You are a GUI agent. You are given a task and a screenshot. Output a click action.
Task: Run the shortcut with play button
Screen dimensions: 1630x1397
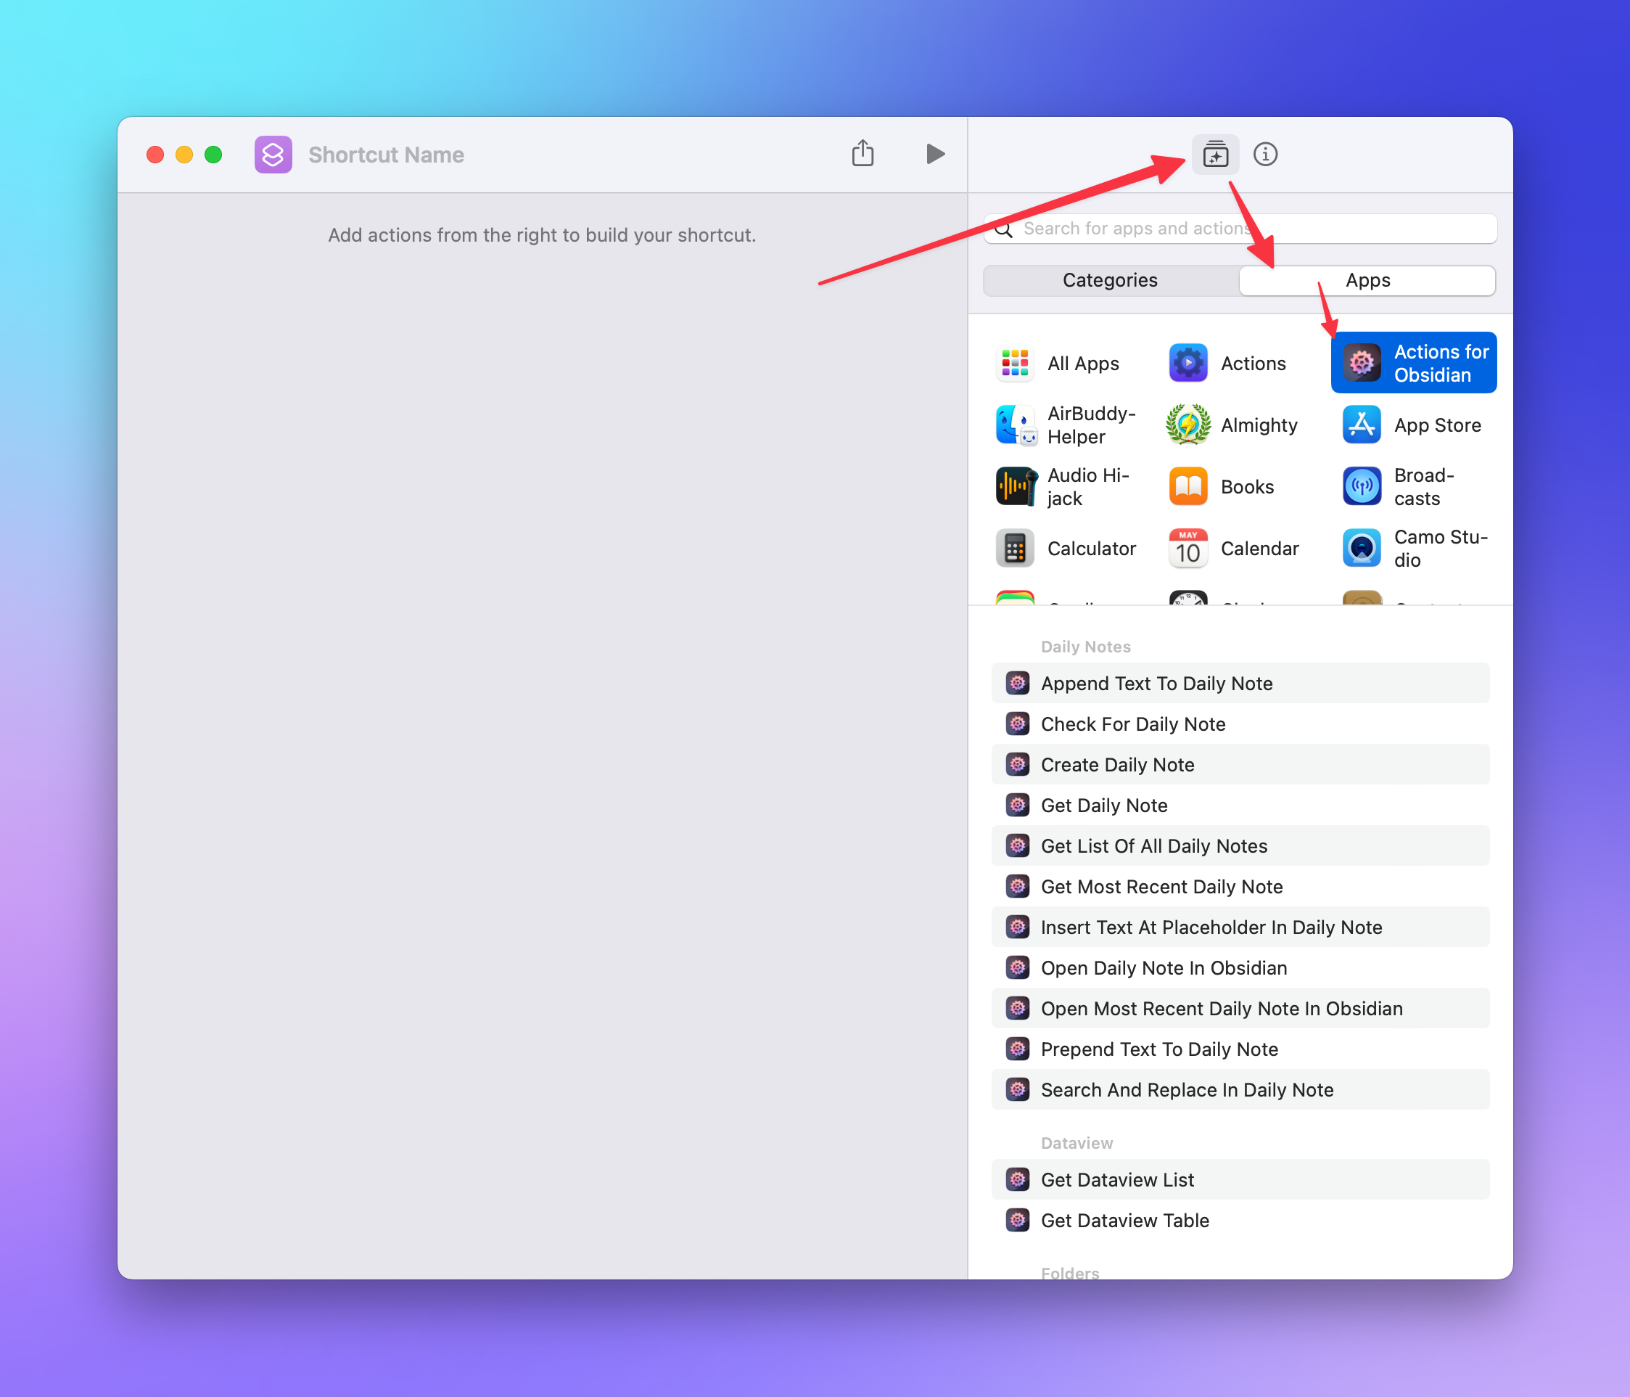(934, 153)
